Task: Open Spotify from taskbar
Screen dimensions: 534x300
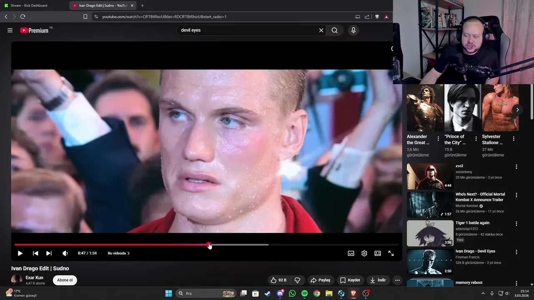Action: [x=305, y=293]
